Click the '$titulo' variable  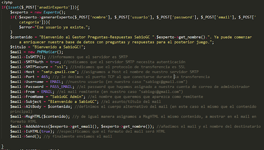pos(18,47)
